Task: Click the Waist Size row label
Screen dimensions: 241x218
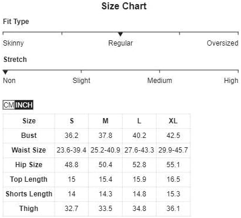Action: (x=29, y=150)
